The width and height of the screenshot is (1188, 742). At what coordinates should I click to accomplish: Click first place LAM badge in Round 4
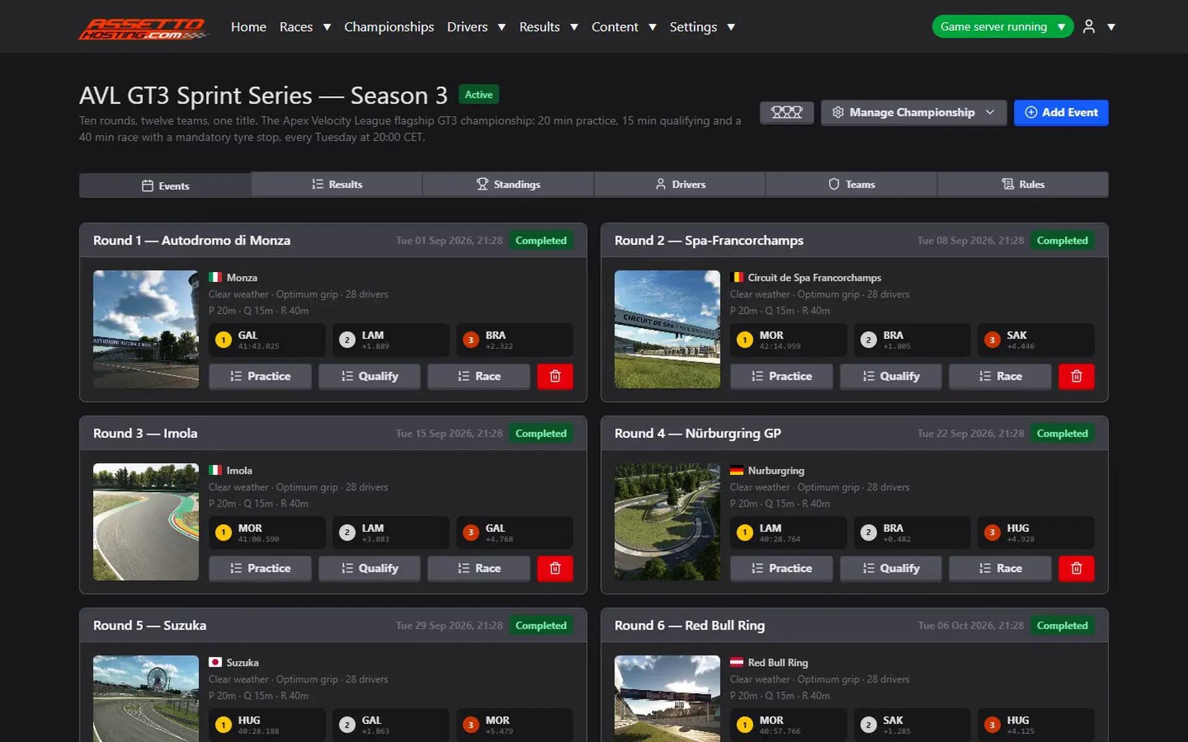788,532
